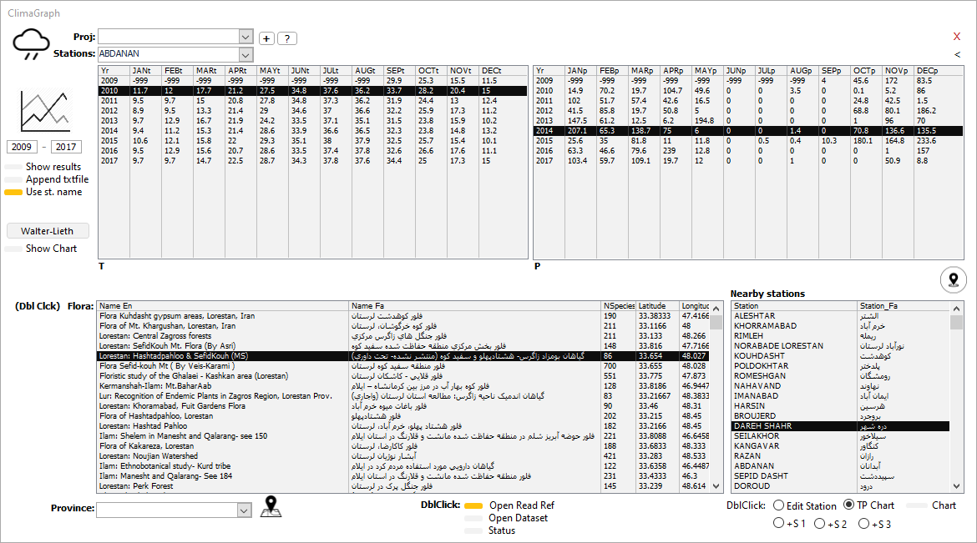Click the DECp column header
Screen dimensions: 977x543
coord(939,71)
